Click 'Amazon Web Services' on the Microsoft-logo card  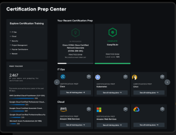(x=107, y=119)
